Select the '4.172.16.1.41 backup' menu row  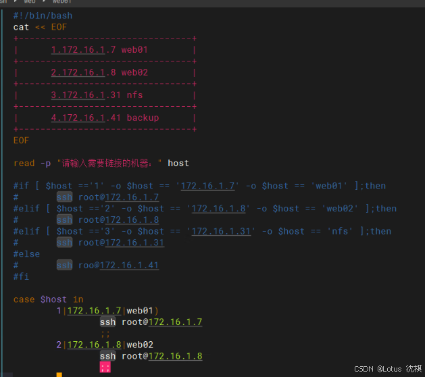click(x=105, y=118)
